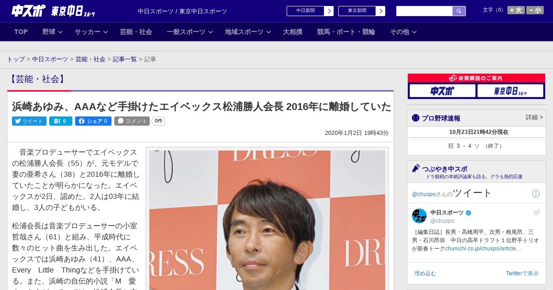Decrease text size with −小 button

coord(535,10)
